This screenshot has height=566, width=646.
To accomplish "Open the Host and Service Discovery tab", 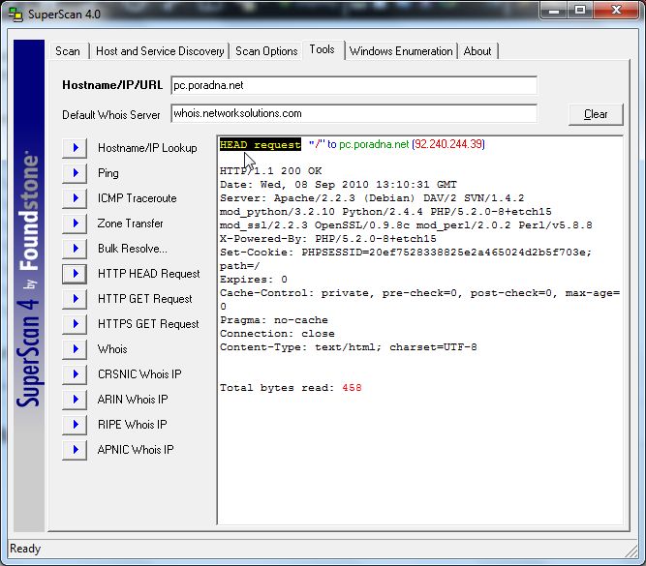I will (x=160, y=51).
